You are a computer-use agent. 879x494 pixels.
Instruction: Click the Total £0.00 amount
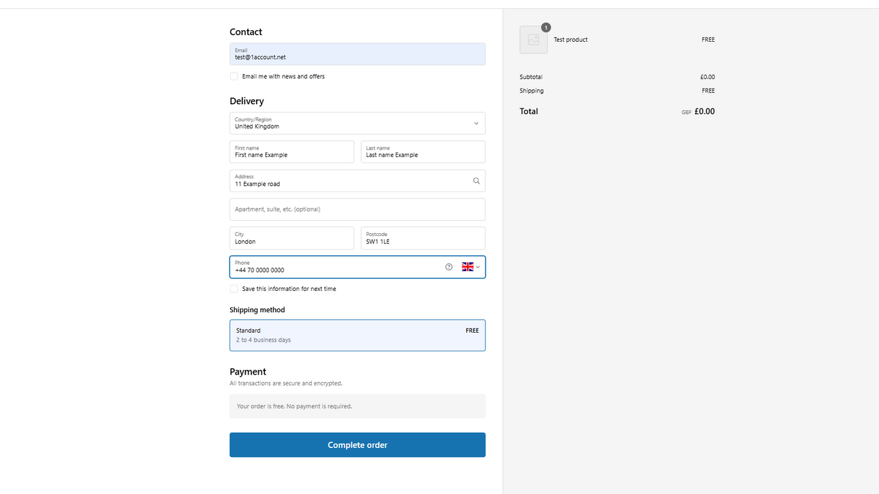pyautogui.click(x=705, y=111)
